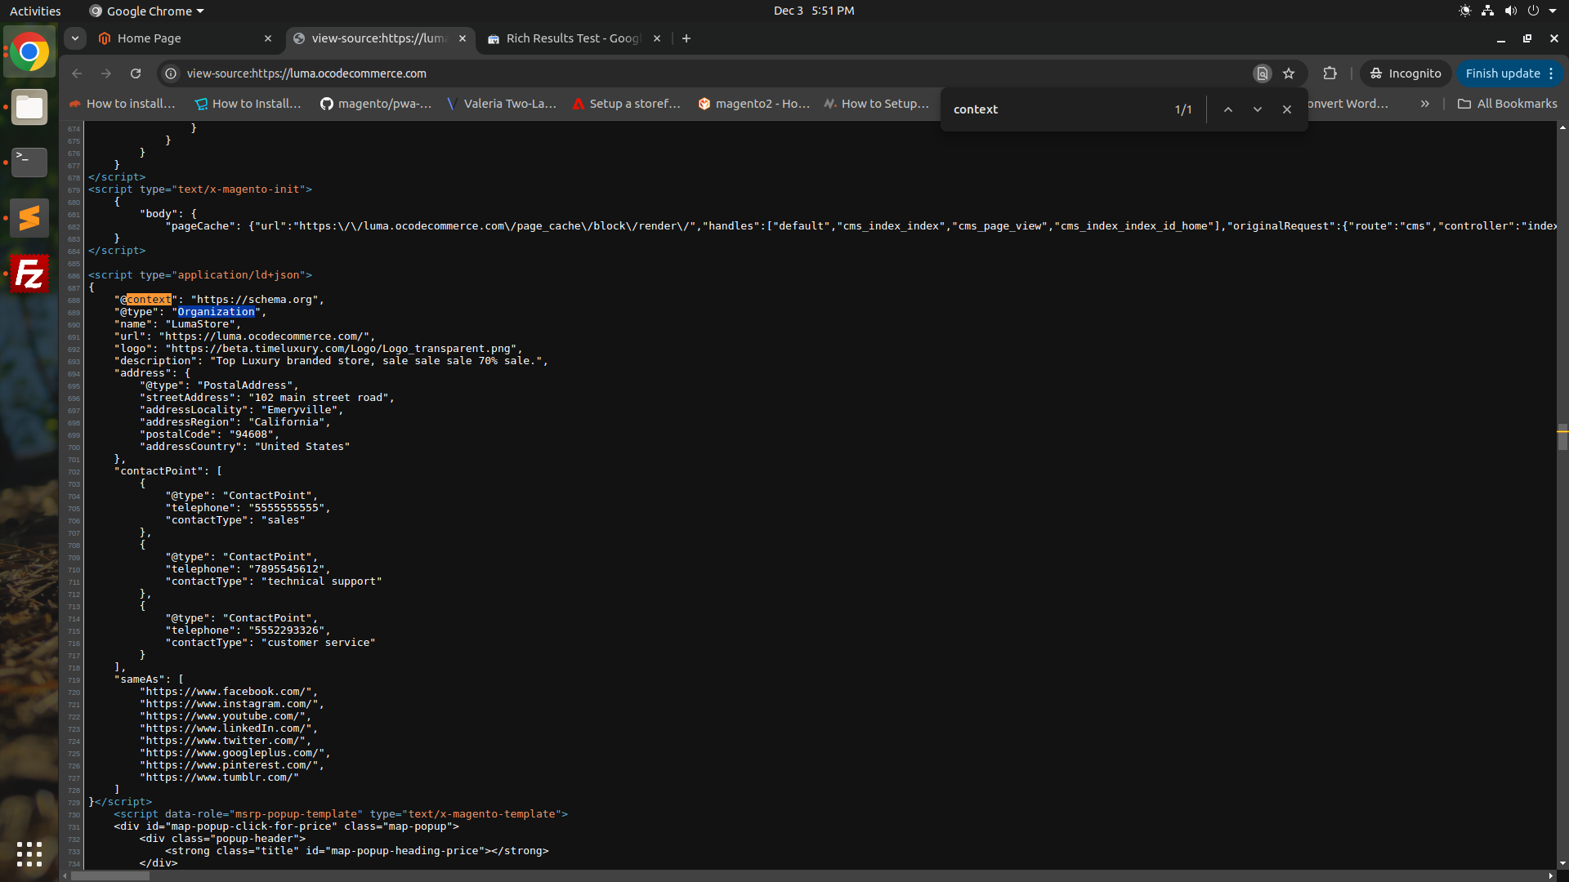Close the find bar
The width and height of the screenshot is (1569, 882).
(x=1287, y=109)
